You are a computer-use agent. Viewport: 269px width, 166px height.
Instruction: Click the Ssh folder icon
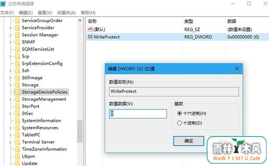click(18, 71)
